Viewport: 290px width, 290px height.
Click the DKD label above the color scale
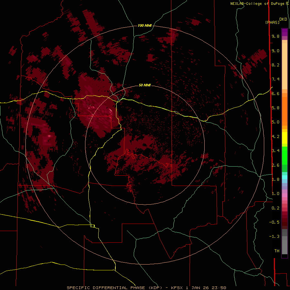pyautogui.click(x=283, y=19)
